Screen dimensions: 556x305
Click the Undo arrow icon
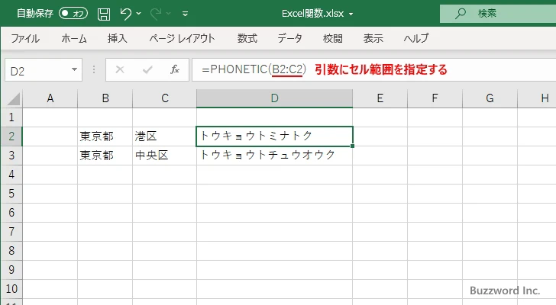(x=125, y=14)
